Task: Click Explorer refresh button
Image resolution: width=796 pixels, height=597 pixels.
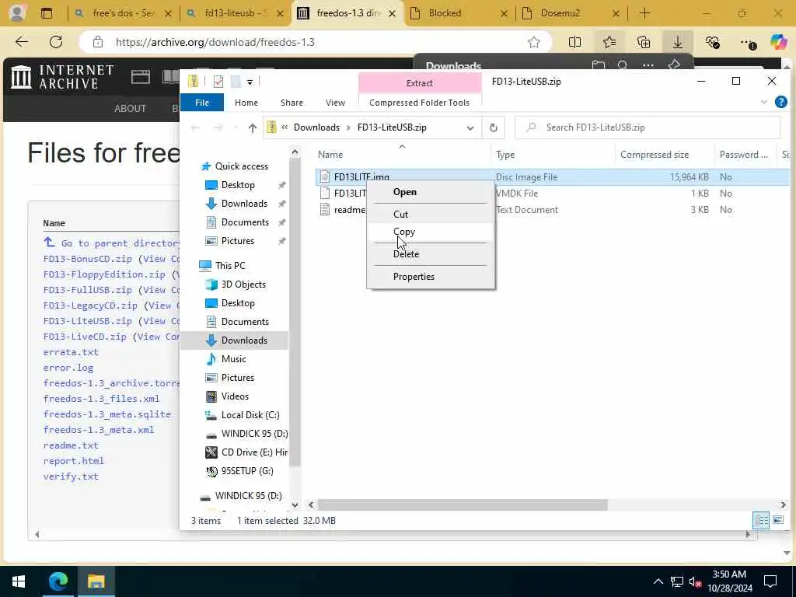Action: point(494,127)
